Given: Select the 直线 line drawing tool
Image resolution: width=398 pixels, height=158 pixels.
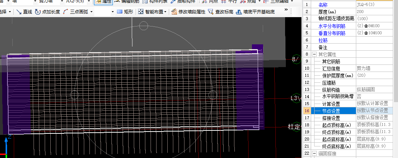Looking at the screenshot, I should [x=24, y=12].
